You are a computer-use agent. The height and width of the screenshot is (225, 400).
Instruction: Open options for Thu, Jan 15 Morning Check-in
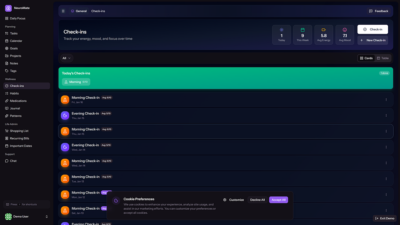[x=386, y=131]
